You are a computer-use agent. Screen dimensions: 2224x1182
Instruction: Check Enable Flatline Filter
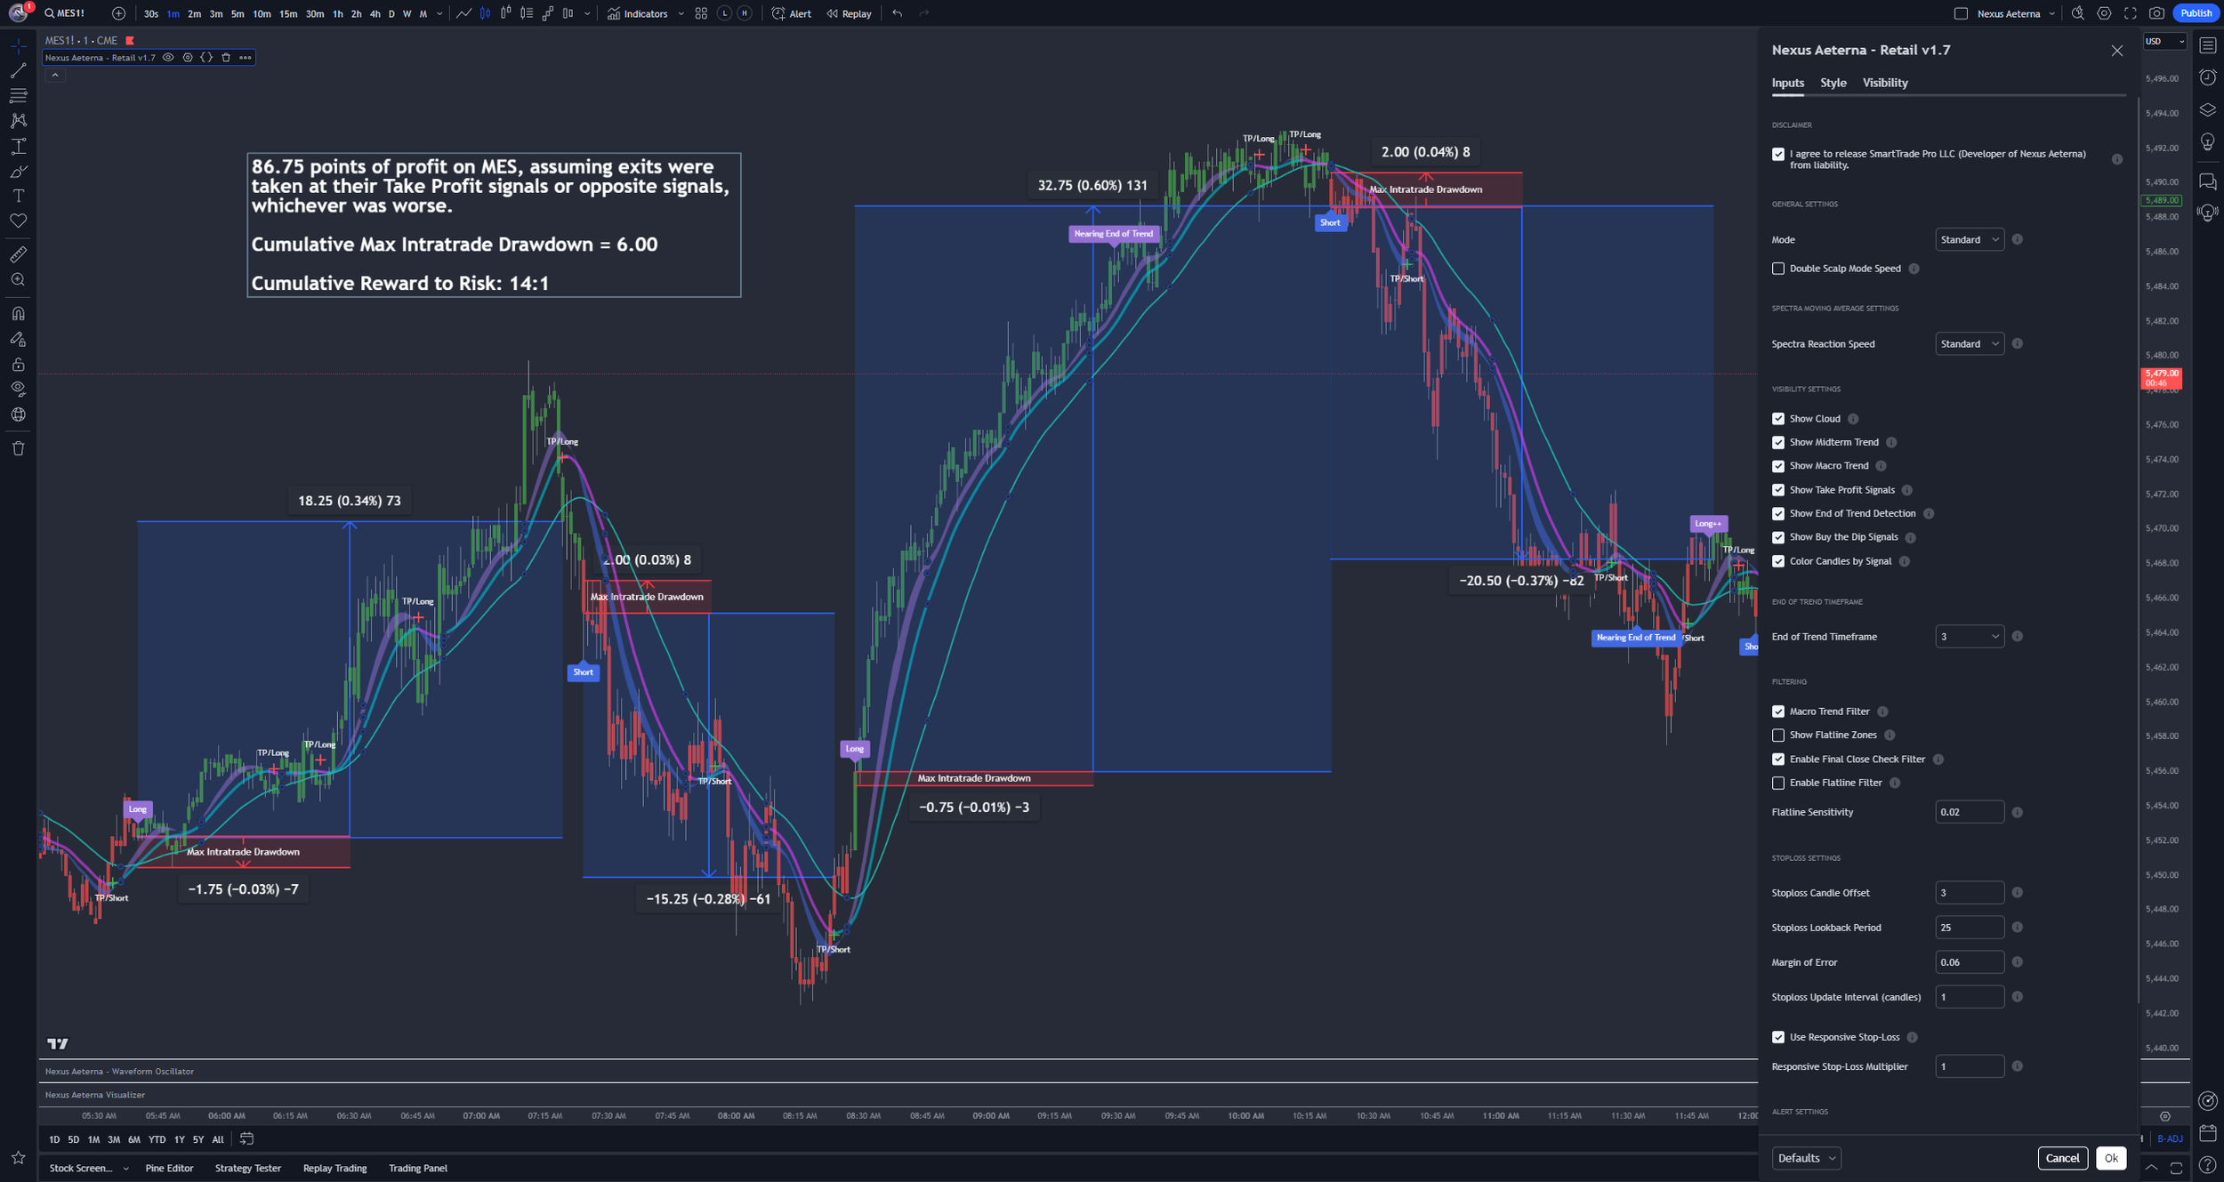click(x=1778, y=784)
